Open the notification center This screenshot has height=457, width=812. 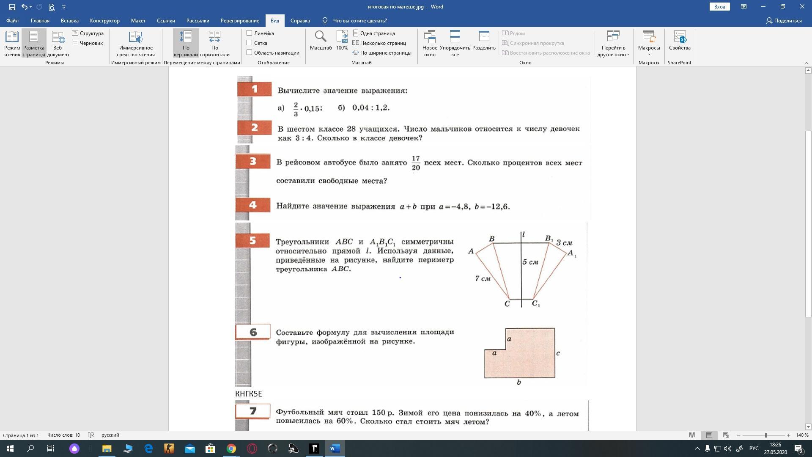click(798, 449)
